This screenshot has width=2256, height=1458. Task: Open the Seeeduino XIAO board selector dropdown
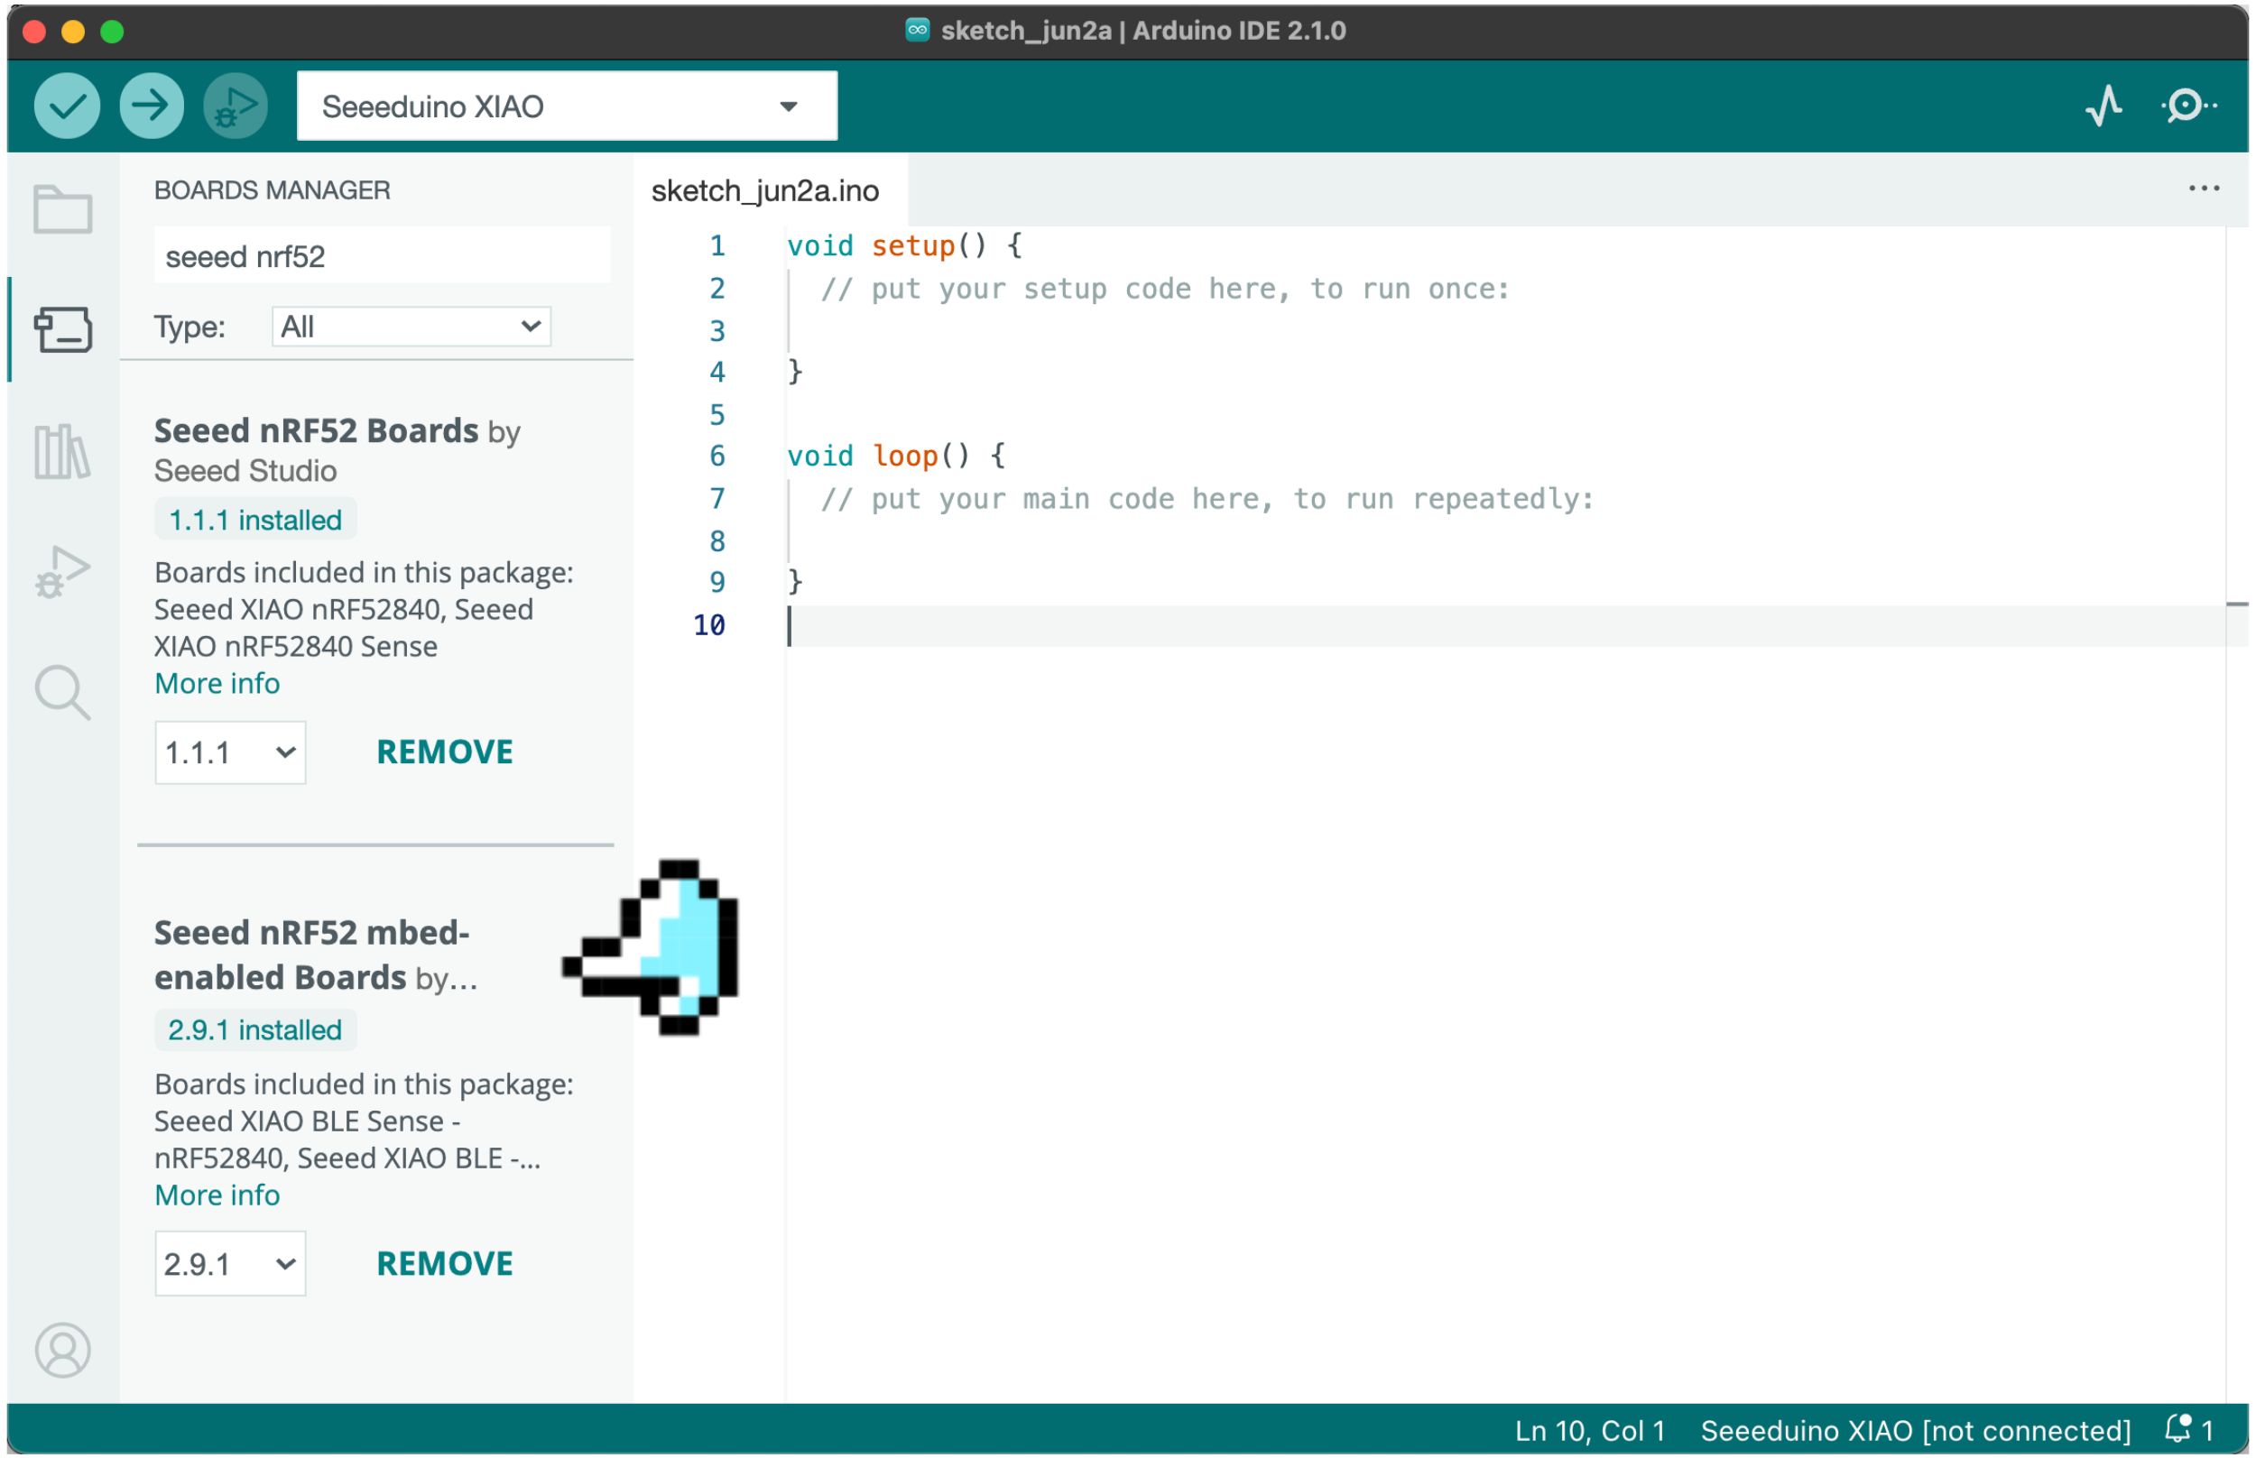tap(567, 105)
